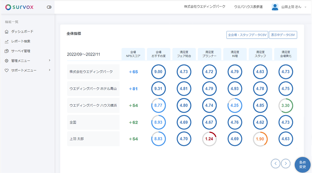Go to the サーベイ管理 menu item

pyautogui.click(x=21, y=51)
